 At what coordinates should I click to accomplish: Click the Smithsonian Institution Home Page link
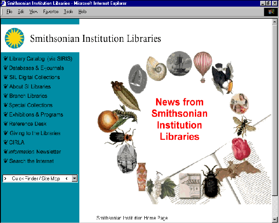pos(132,218)
